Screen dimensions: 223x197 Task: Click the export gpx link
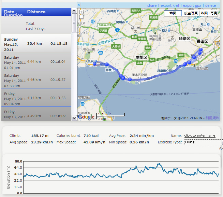(192, 5)
